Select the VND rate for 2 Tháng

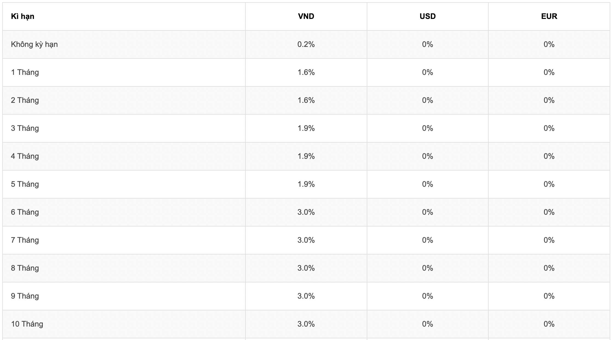pyautogui.click(x=306, y=100)
